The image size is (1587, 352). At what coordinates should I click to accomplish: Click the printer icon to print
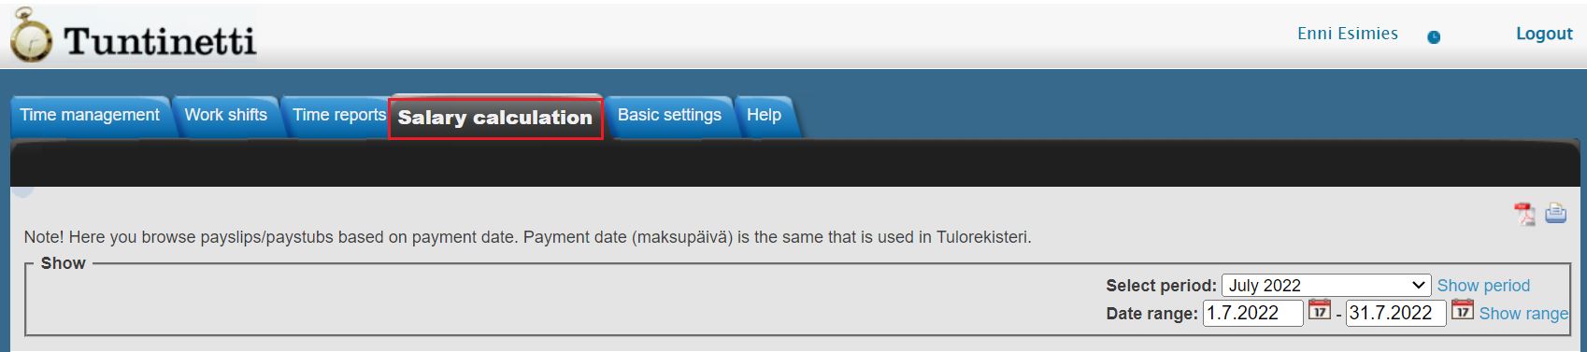[1555, 213]
